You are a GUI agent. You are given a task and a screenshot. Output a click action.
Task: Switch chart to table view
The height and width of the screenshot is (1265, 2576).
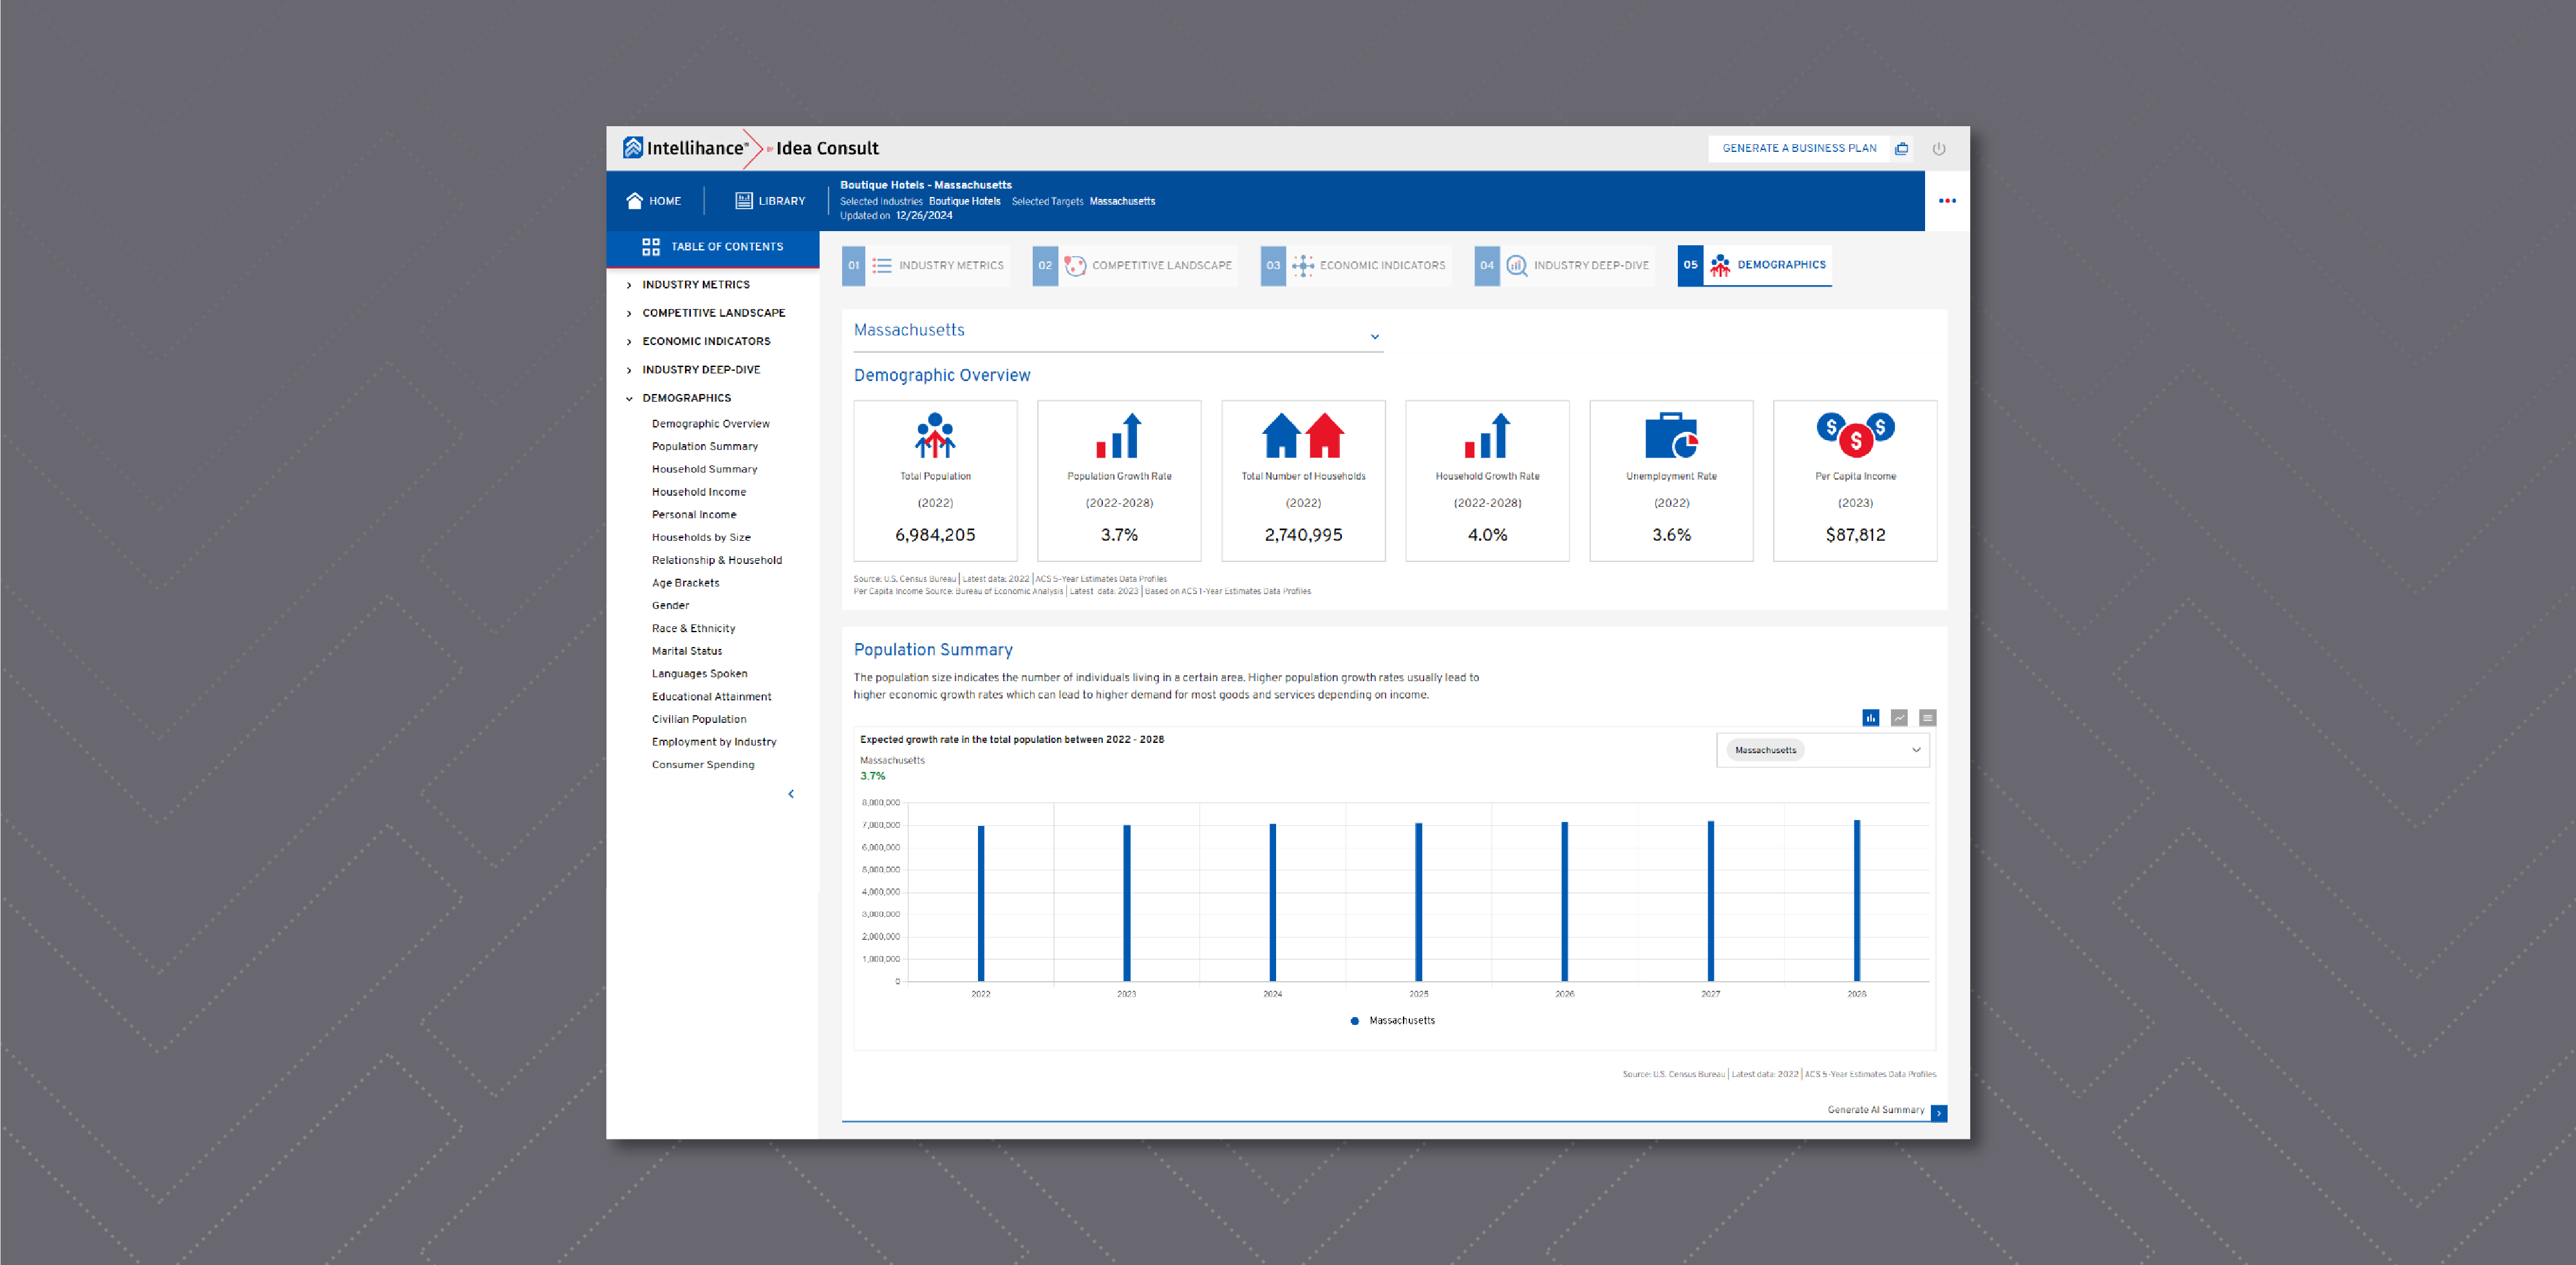click(x=1928, y=718)
